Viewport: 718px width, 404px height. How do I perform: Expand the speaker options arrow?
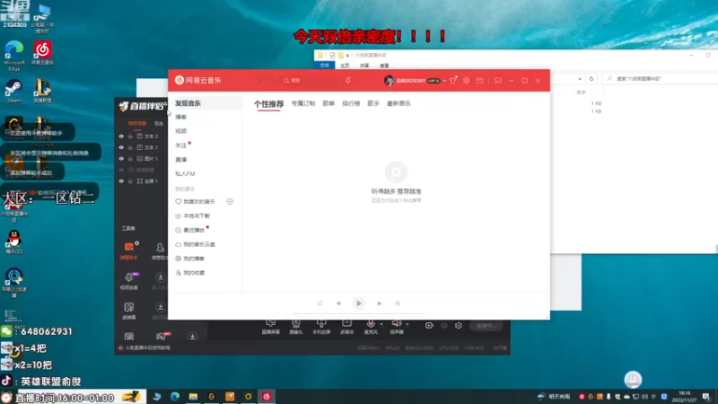coord(407,324)
